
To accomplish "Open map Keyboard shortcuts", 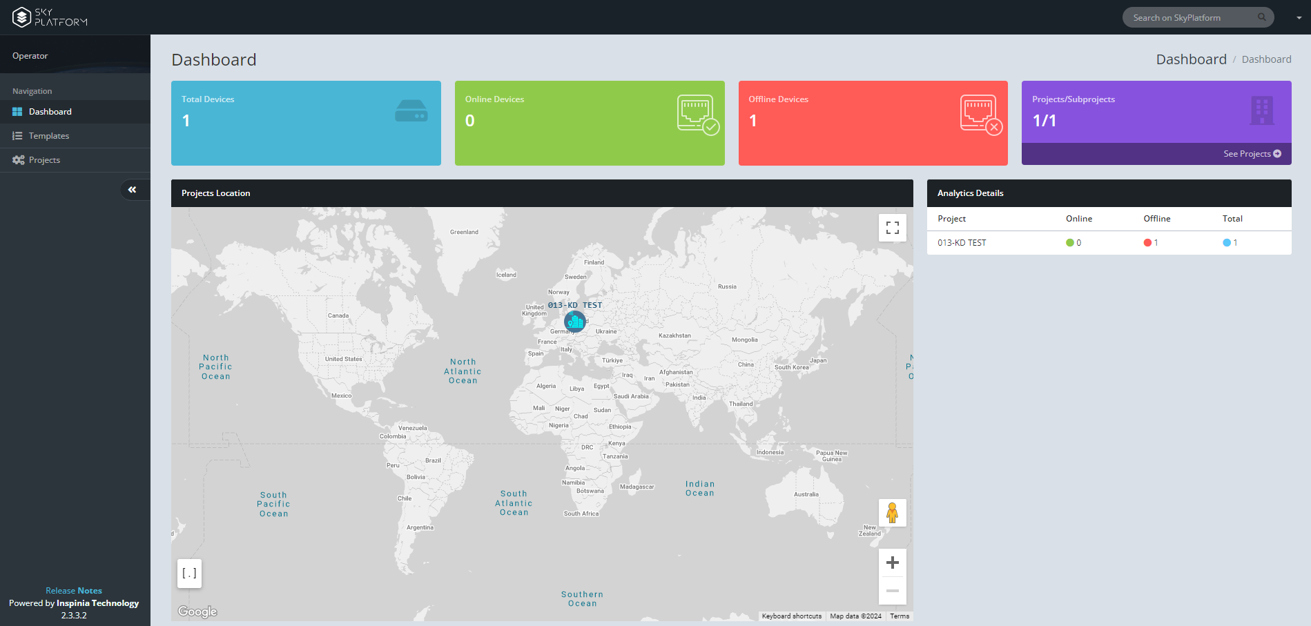I will click(x=791, y=616).
